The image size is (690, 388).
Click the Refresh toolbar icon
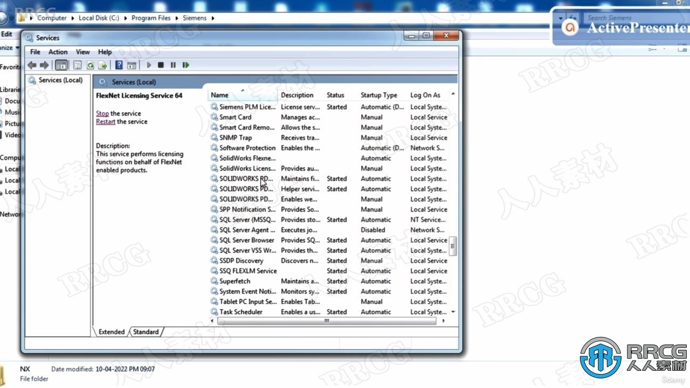tap(90, 65)
